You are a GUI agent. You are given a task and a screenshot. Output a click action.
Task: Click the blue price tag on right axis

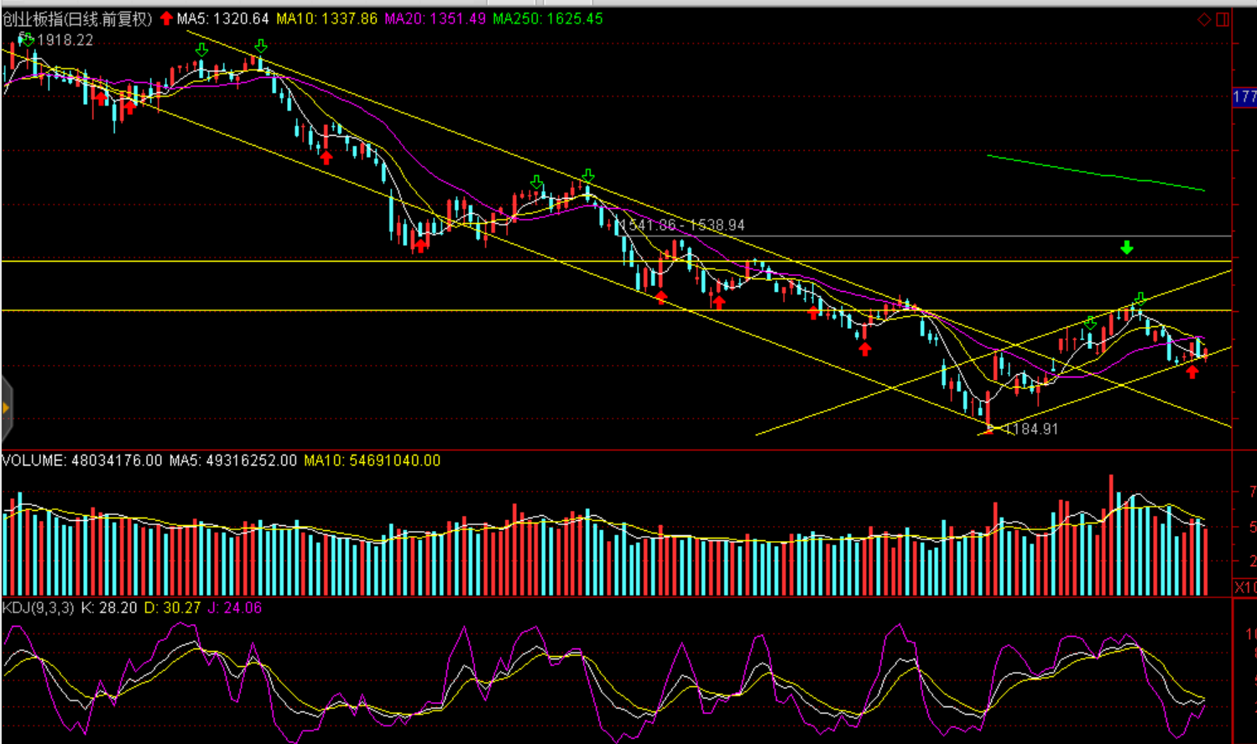[x=1244, y=97]
